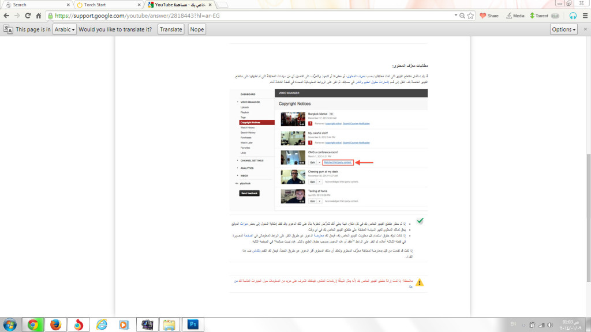The image size is (591, 332).
Task: Click the Action Center flag tray icon
Action: click(x=532, y=325)
